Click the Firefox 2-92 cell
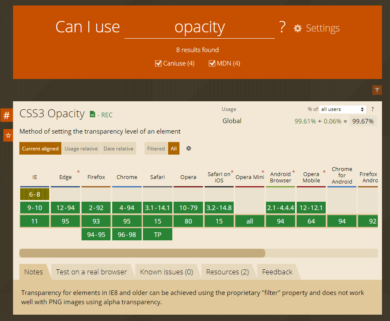This screenshot has height=321, width=390. coord(96,208)
